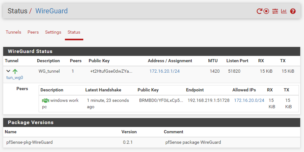Click Endpoint column header
Viewport: 304px width, 152px height.
[195, 90]
